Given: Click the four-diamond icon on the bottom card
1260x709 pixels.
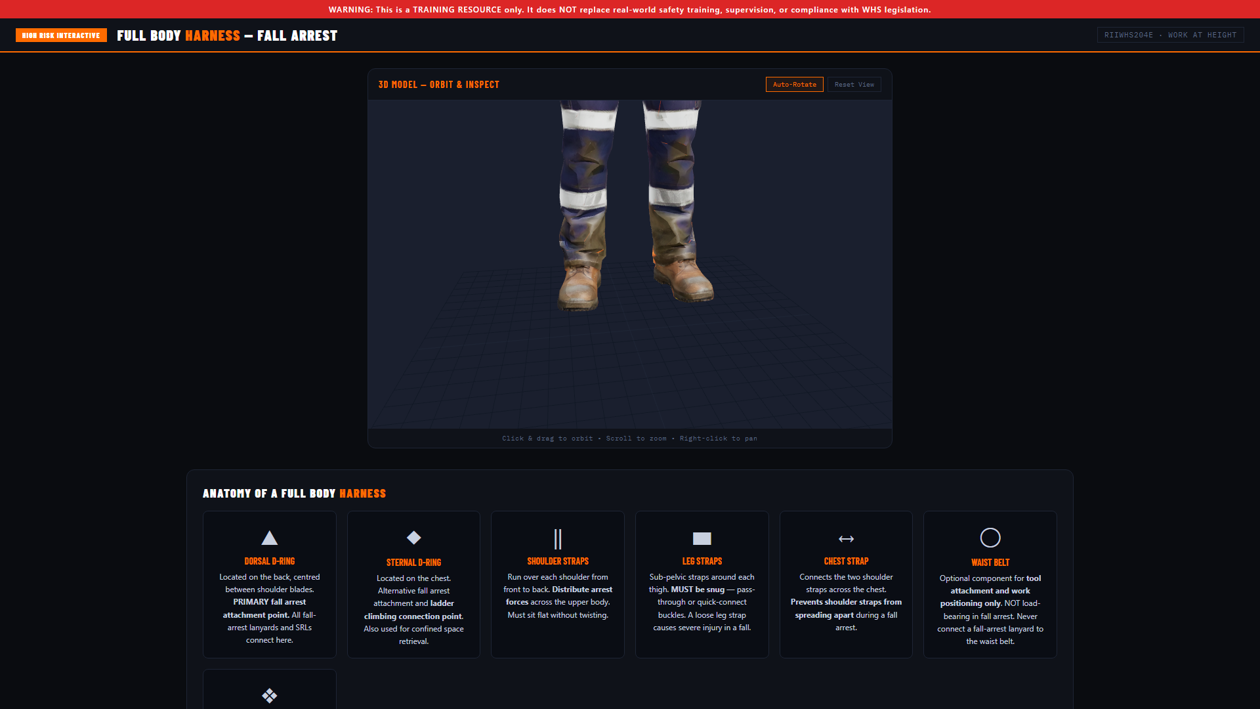Looking at the screenshot, I should pyautogui.click(x=269, y=696).
